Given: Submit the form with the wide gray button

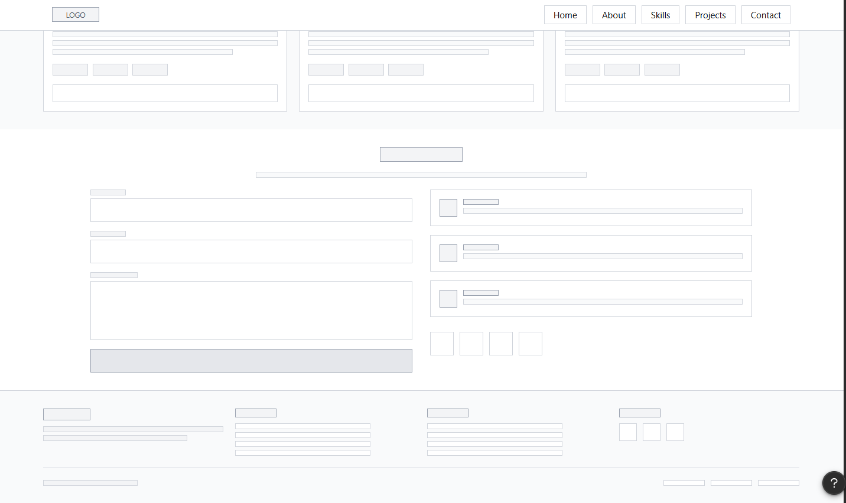Looking at the screenshot, I should coord(251,361).
